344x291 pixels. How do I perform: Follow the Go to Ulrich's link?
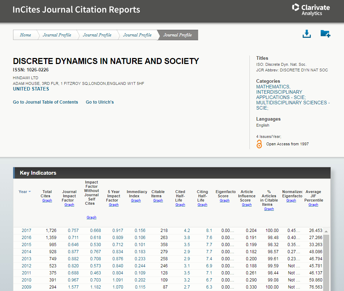[x=100, y=102]
